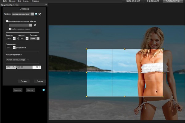
Task: Click the save profile disk icon
Action: [36, 14]
